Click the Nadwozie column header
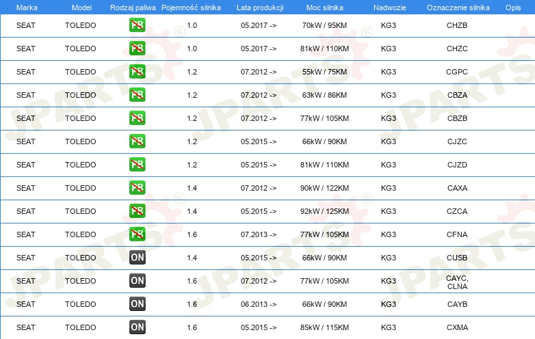The image size is (535, 339). [x=390, y=8]
